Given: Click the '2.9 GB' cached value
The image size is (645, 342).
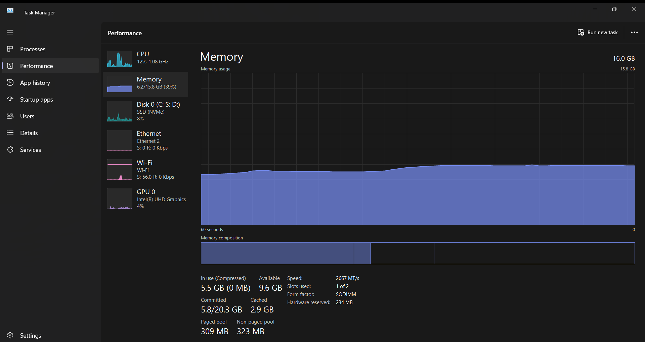Looking at the screenshot, I should click(262, 309).
